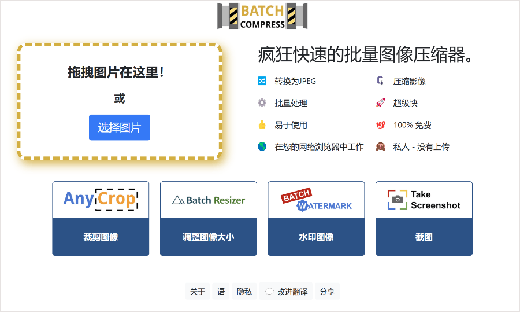Click the 压缩影像 feature text
Image resolution: width=520 pixels, height=312 pixels.
point(409,81)
